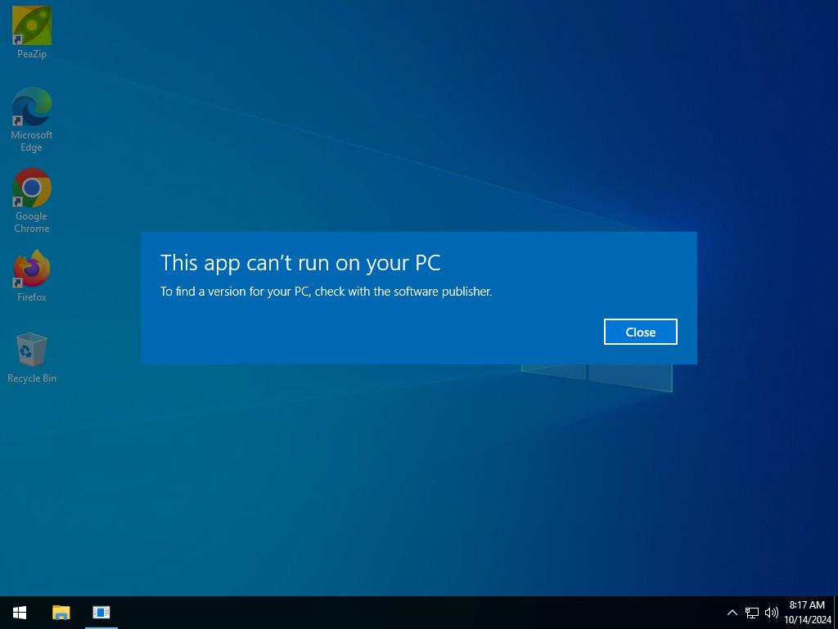The width and height of the screenshot is (838, 629).
Task: Close the "This app can't run" dialog
Action: point(640,332)
